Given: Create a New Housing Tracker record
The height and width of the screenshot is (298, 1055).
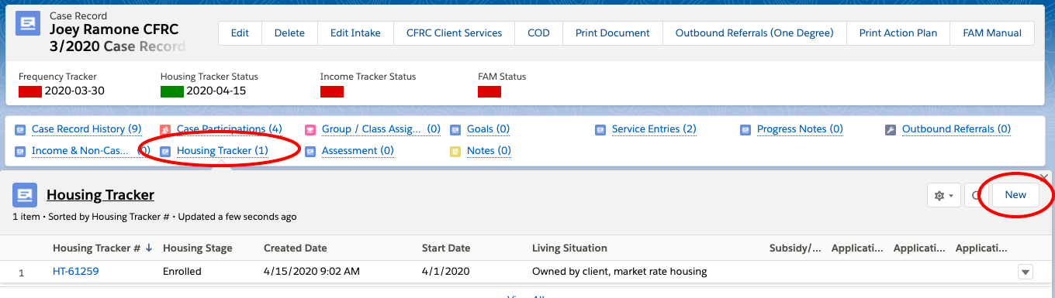Looking at the screenshot, I should (1015, 195).
